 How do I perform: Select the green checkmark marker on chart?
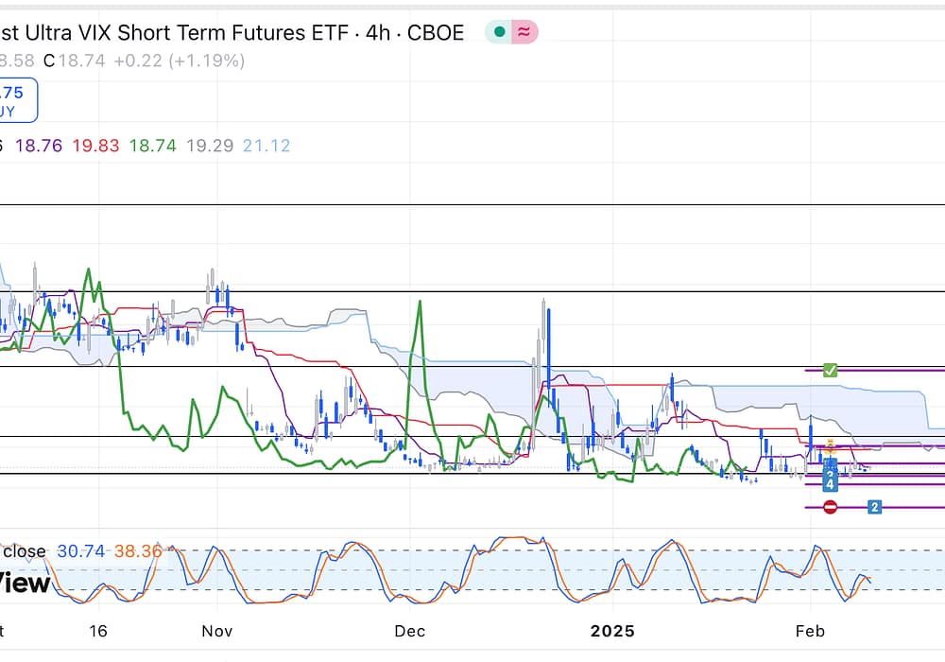point(830,370)
